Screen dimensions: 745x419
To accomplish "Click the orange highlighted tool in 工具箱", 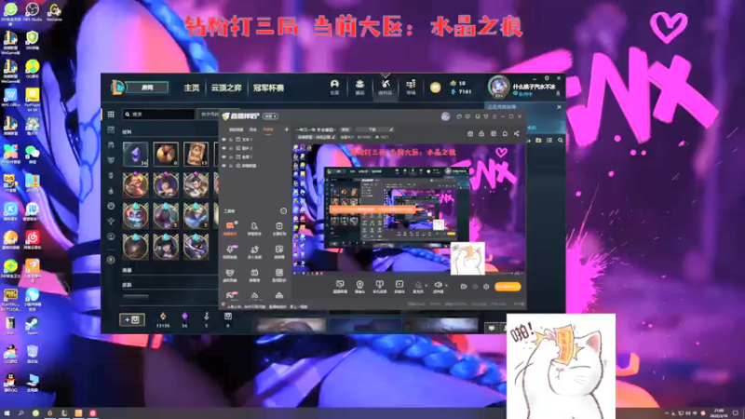I will [230, 226].
